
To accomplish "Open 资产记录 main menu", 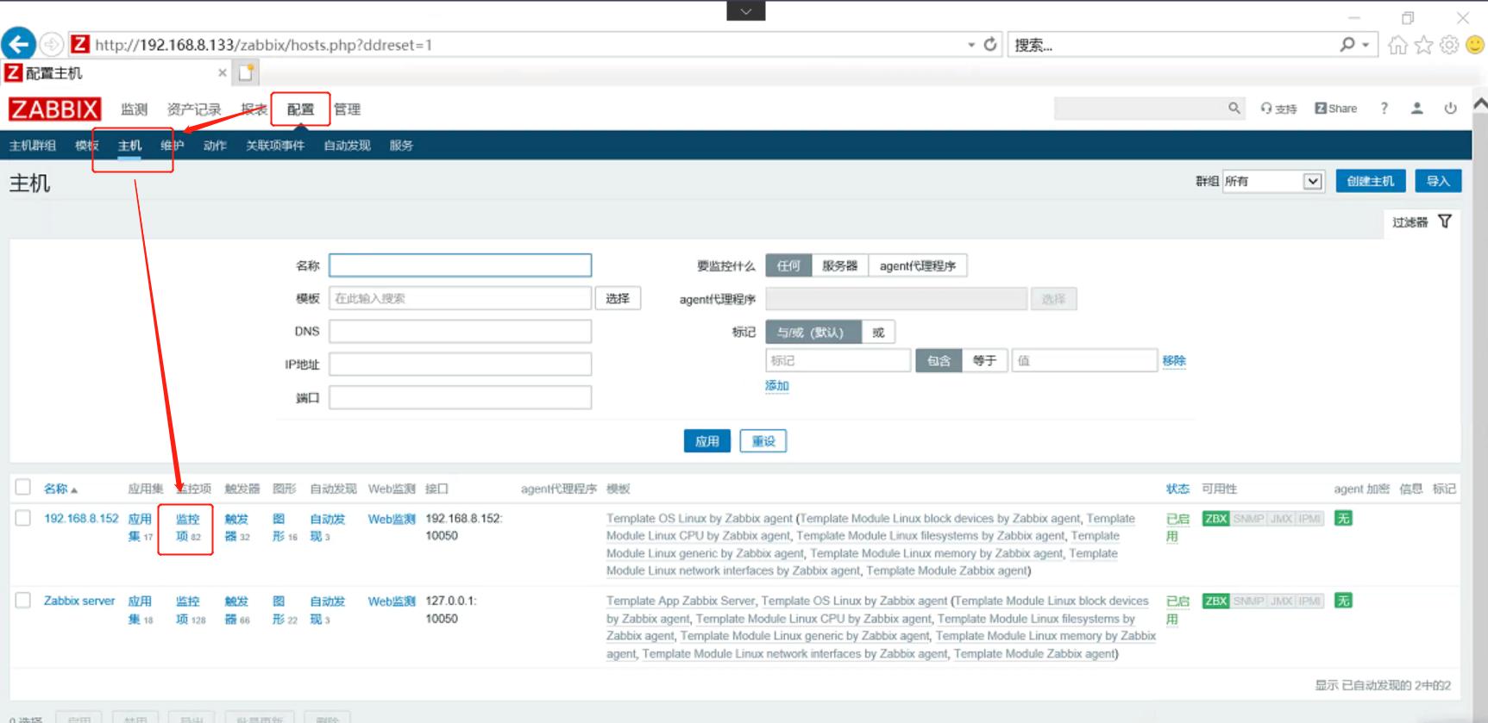I will coord(194,109).
